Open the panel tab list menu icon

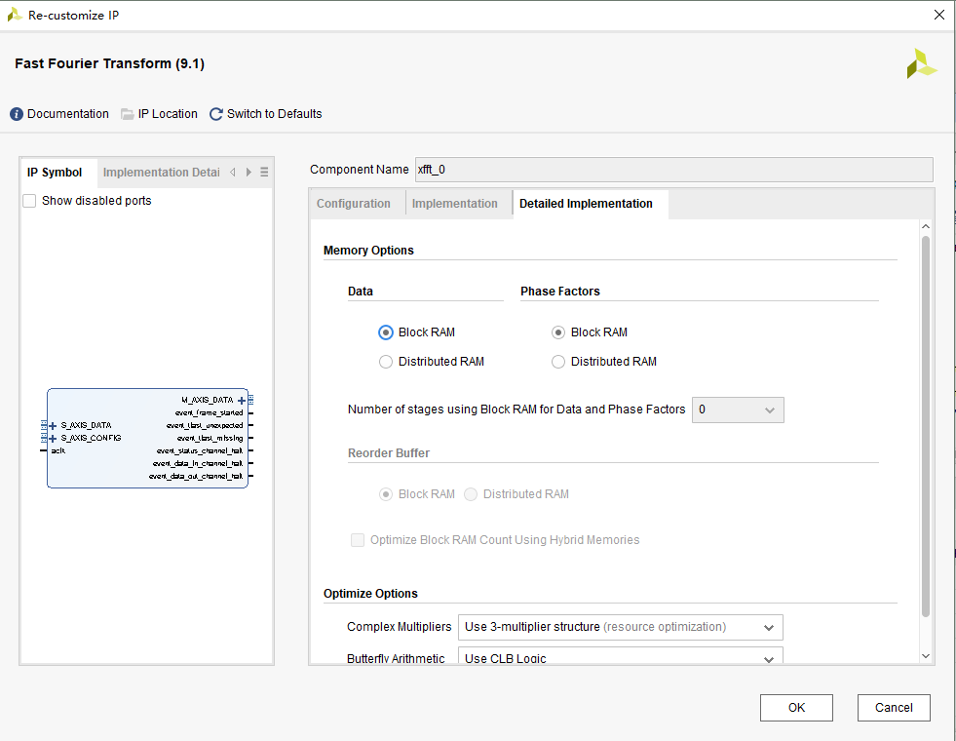[x=264, y=173]
